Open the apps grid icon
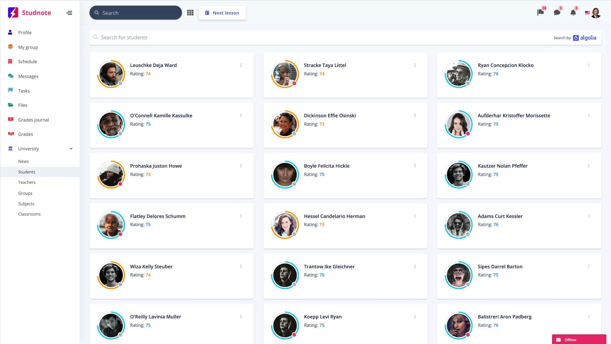Image resolution: width=611 pixels, height=344 pixels. [190, 13]
